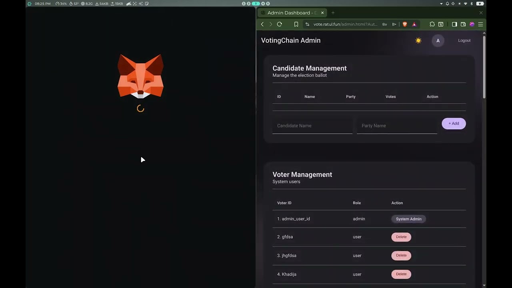This screenshot has width=512, height=288.
Task: Click the browser back arrow
Action: (262, 24)
